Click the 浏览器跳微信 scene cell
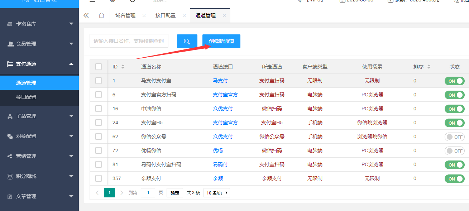The image size is (469, 211). coord(372,136)
